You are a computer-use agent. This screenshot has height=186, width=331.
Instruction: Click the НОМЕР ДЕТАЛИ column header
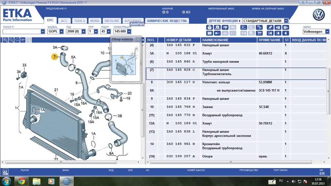[182, 40]
